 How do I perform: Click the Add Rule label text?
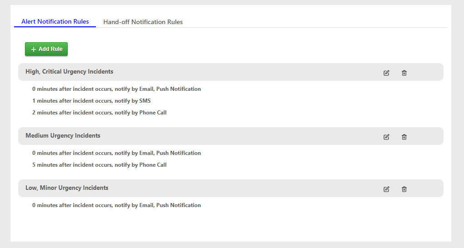click(x=50, y=49)
